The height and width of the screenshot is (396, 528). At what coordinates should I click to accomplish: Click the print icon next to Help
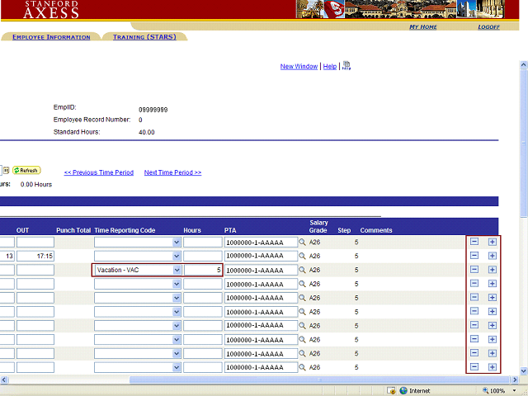[346, 66]
